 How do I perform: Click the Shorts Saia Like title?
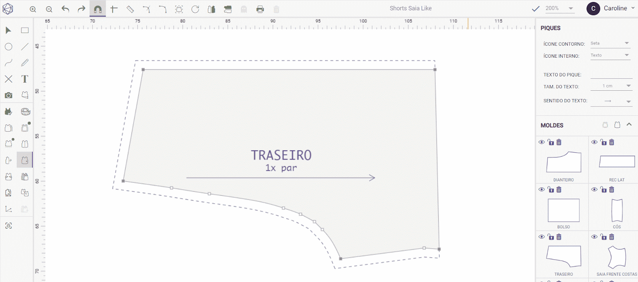(411, 8)
